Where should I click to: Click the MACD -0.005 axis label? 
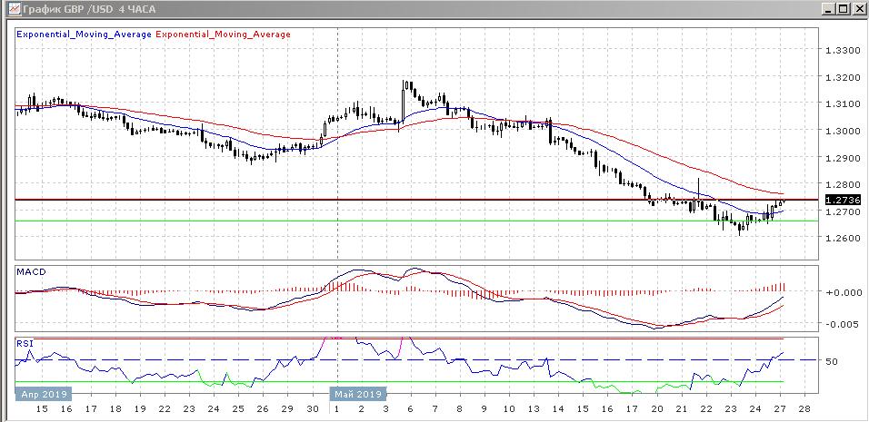point(841,324)
